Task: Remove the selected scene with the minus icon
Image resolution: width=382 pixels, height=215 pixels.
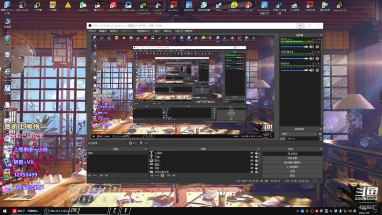Action: click(x=95, y=175)
